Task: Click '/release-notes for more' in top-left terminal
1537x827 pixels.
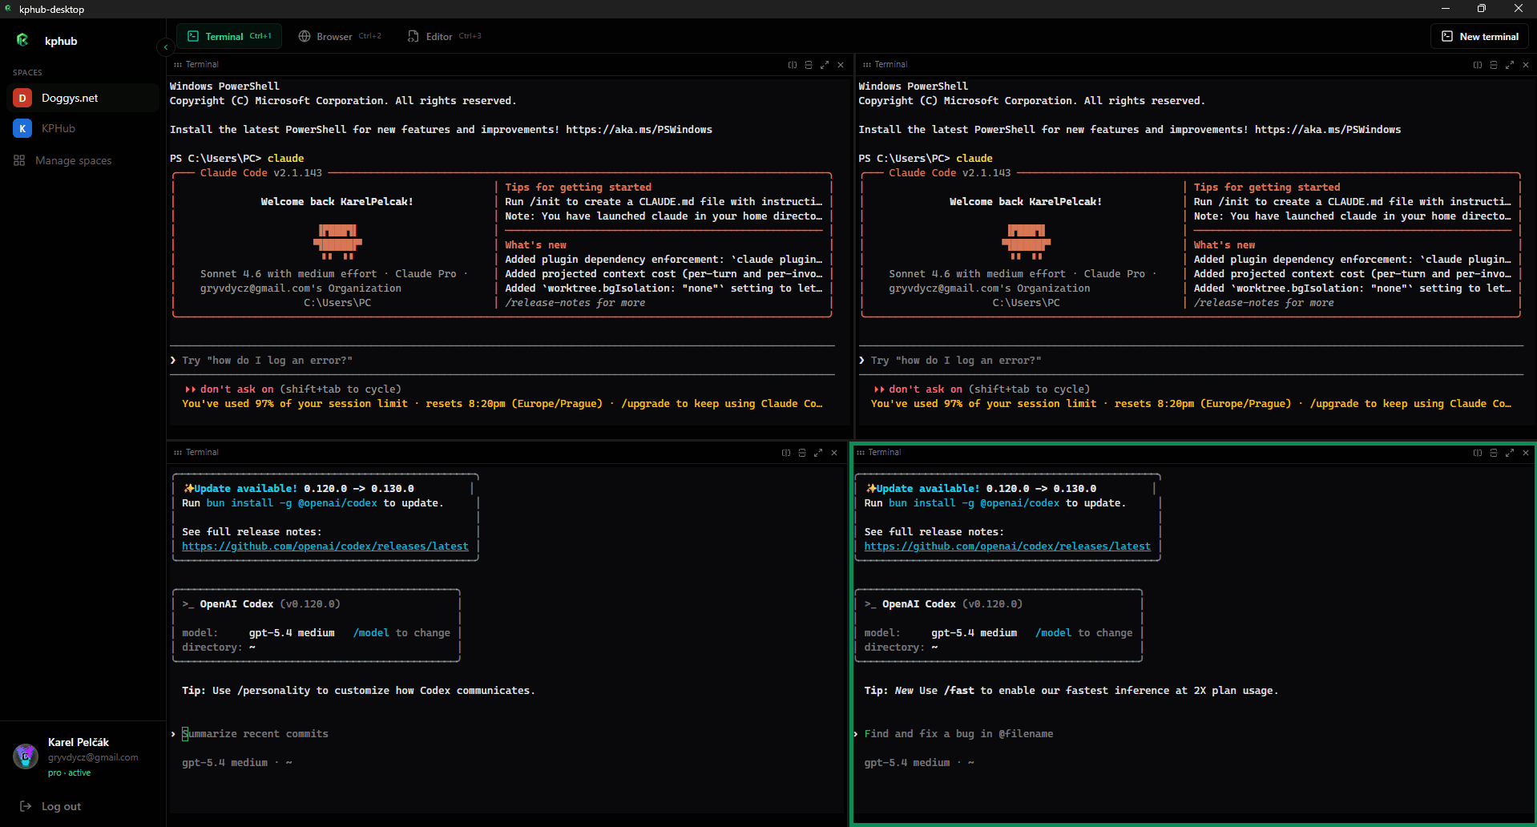Action: pyautogui.click(x=575, y=303)
